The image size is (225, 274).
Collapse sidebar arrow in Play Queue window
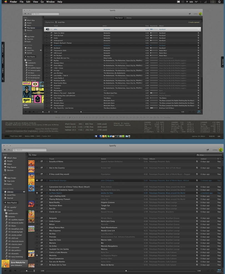43,17
